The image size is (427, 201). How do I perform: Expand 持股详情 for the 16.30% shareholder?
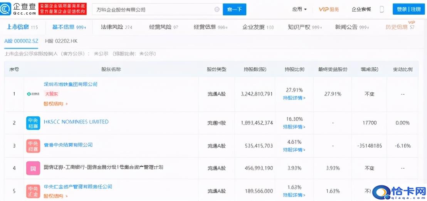point(294,127)
